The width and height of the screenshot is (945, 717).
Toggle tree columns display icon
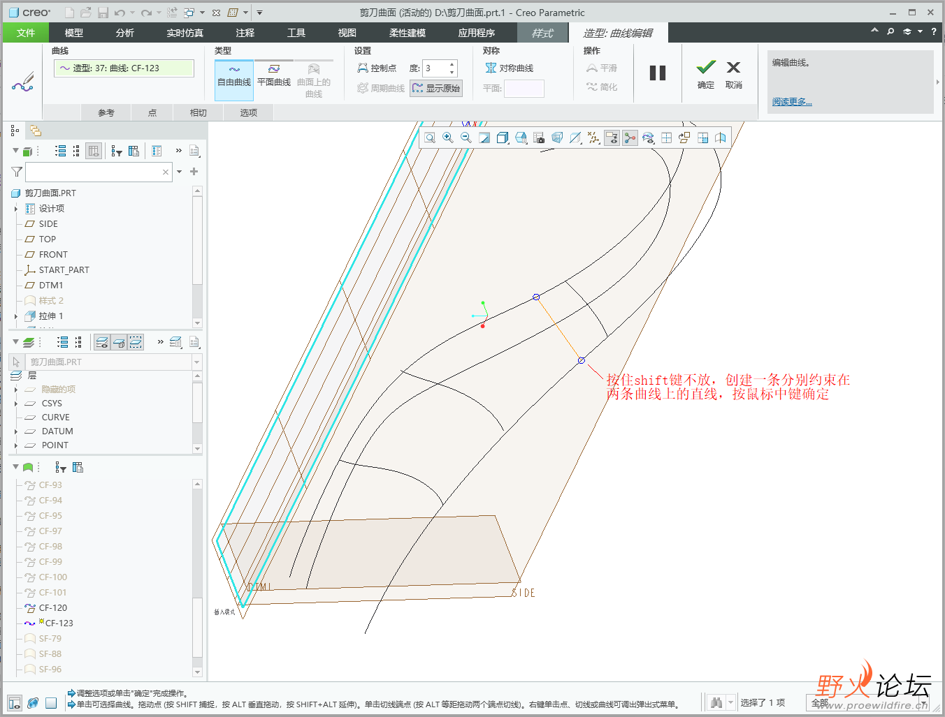pos(94,151)
